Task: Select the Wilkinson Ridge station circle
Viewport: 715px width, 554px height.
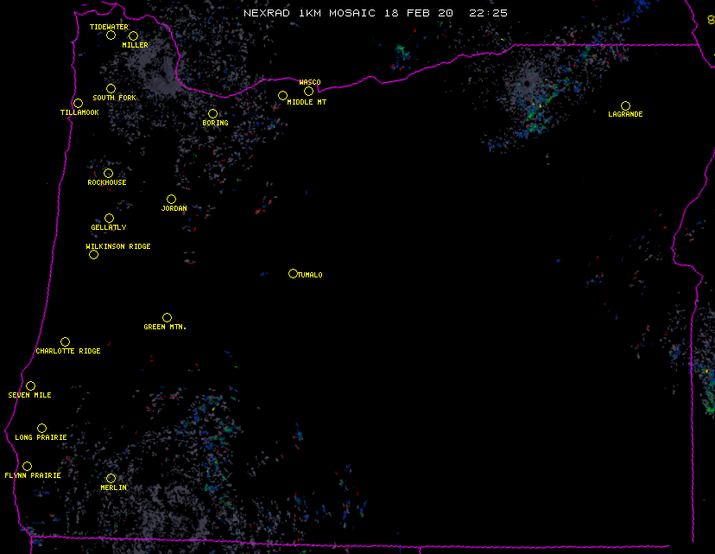Action: point(93,254)
